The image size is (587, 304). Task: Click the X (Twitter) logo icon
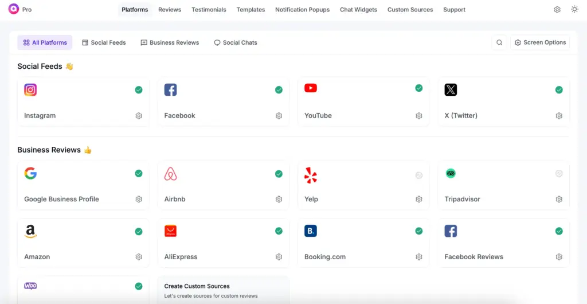pos(451,90)
